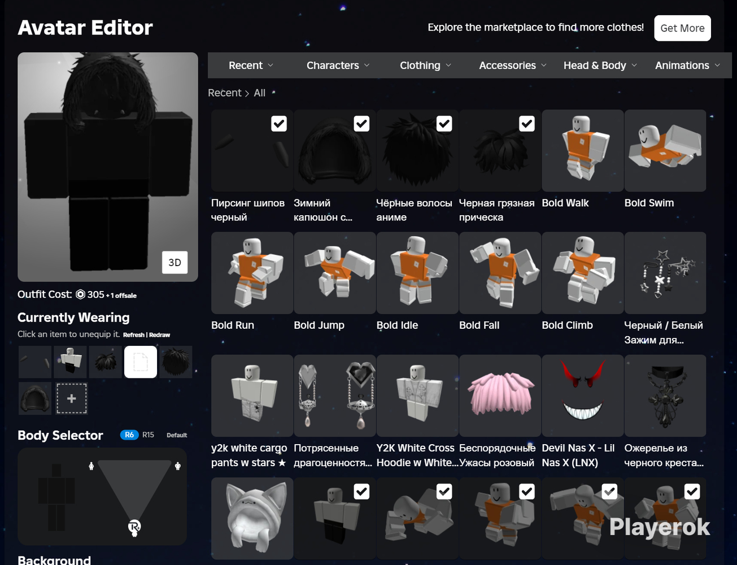Expand the Characters category dropdown
Image resolution: width=737 pixels, height=565 pixels.
tap(338, 66)
